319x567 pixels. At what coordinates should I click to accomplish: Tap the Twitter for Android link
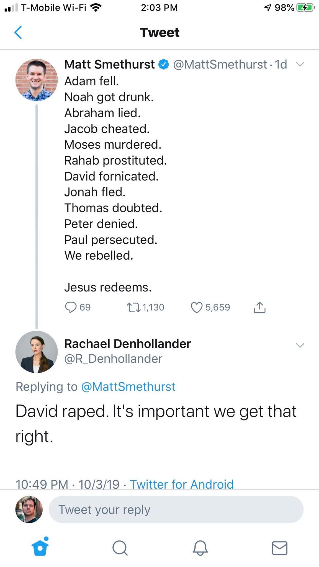click(182, 484)
